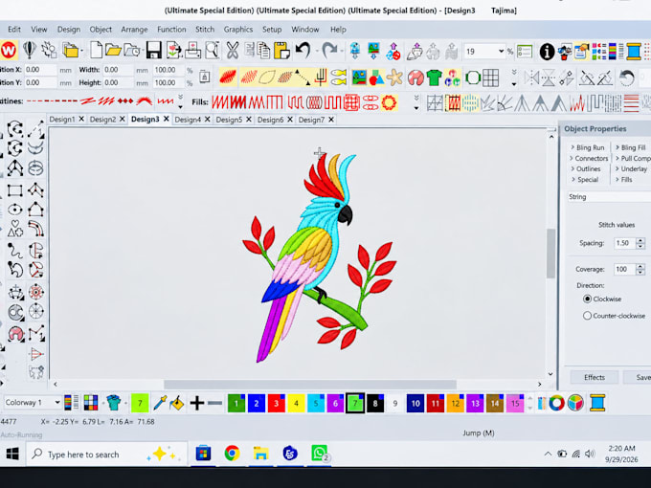
Task: Click the Type here to search box
Action: tap(106, 454)
